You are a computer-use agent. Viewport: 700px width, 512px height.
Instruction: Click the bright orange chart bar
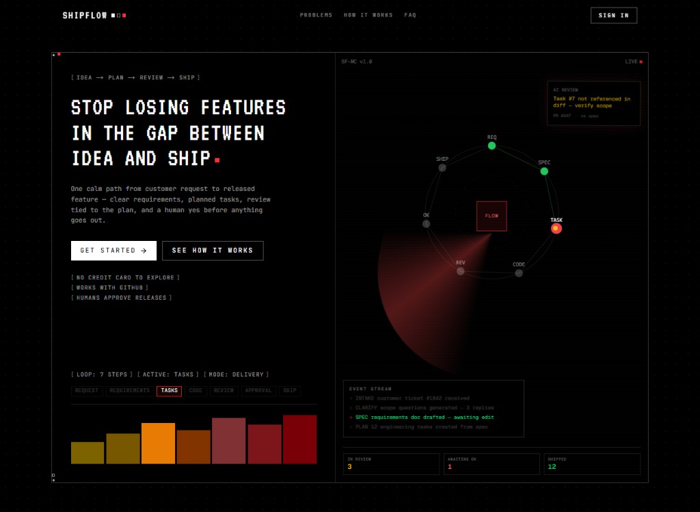[158, 443]
